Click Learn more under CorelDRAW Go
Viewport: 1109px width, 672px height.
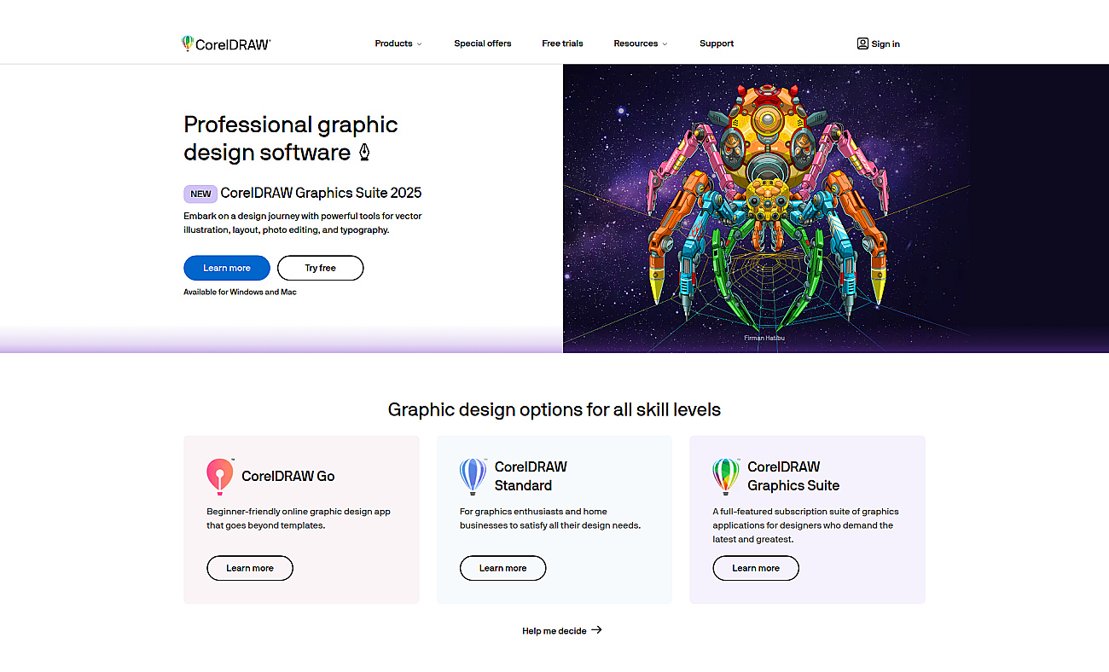click(250, 568)
